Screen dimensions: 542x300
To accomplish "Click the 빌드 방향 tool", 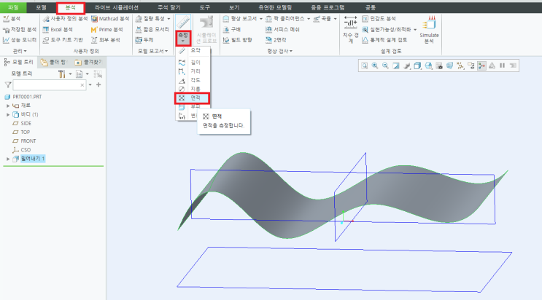I will (238, 40).
